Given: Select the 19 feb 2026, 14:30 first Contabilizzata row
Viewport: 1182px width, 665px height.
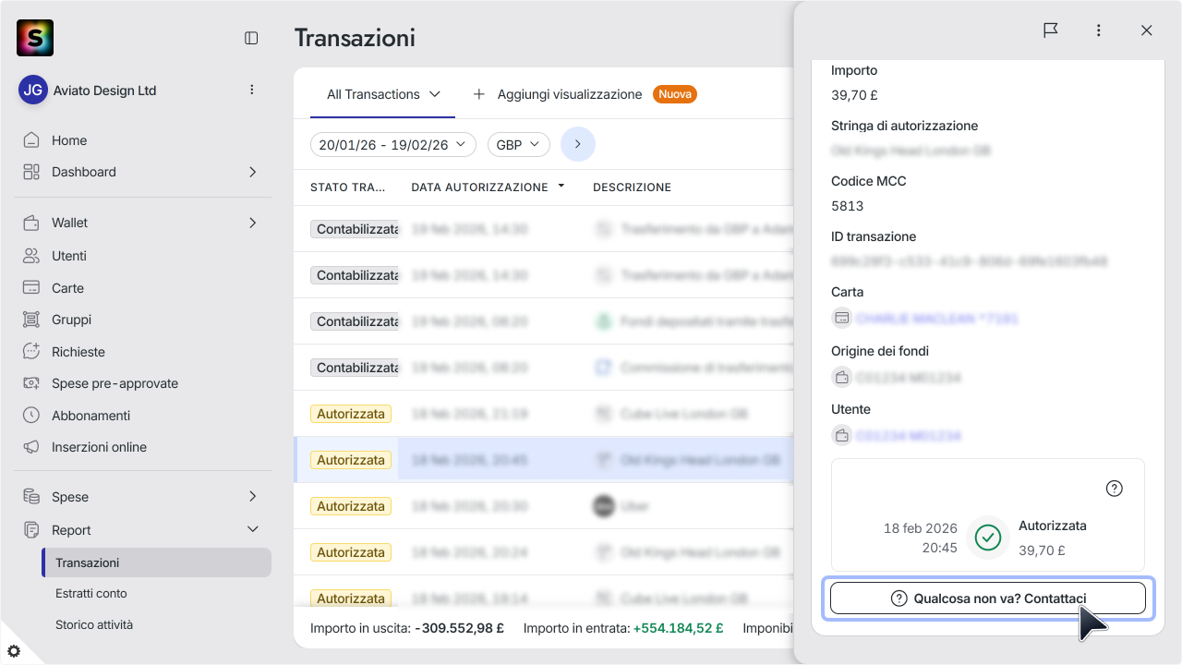Looking at the screenshot, I should 544,229.
